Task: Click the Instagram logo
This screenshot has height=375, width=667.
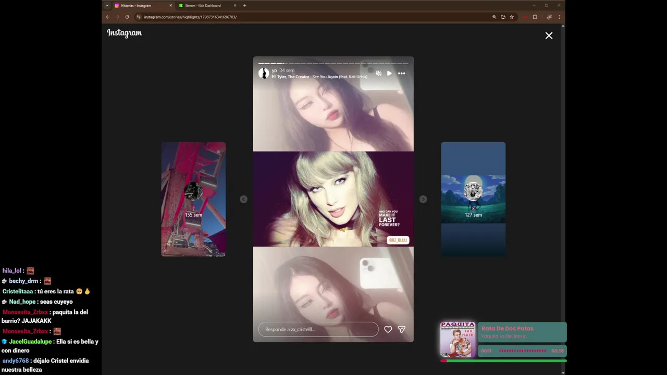Action: click(124, 33)
